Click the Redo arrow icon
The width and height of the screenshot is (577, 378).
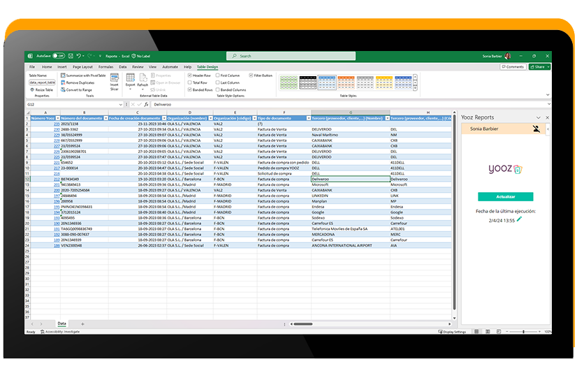[90, 56]
